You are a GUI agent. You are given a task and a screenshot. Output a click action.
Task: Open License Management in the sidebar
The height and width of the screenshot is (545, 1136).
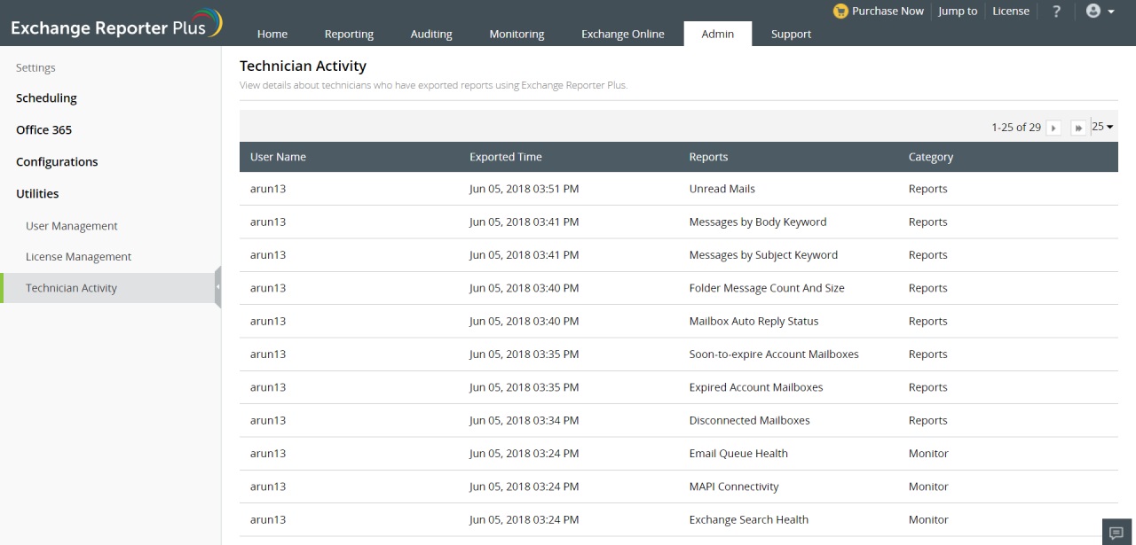(x=78, y=257)
